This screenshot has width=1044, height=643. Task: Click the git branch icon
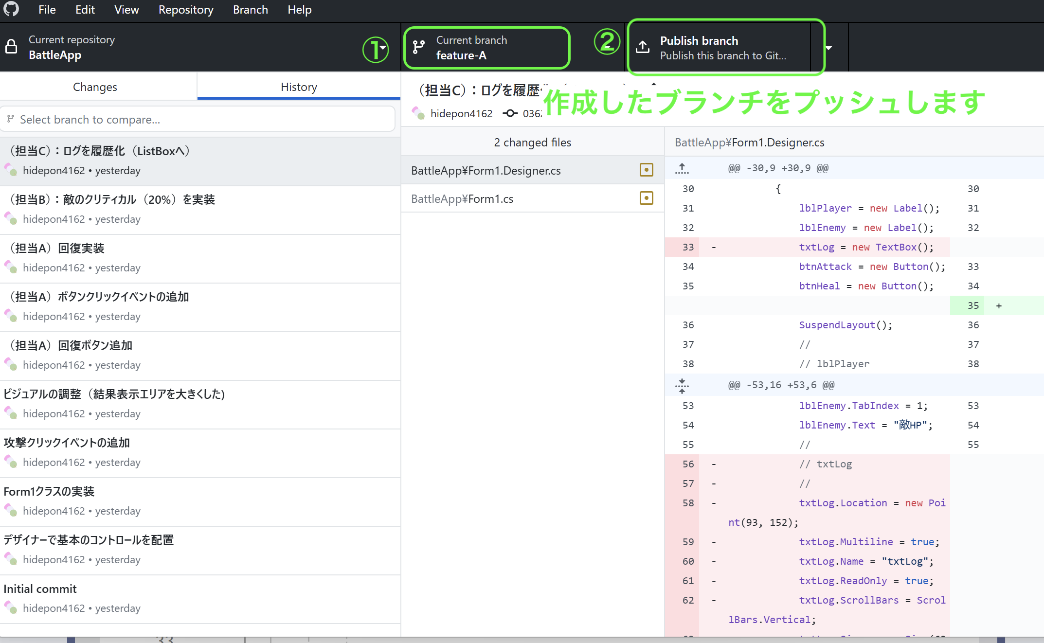click(x=419, y=47)
